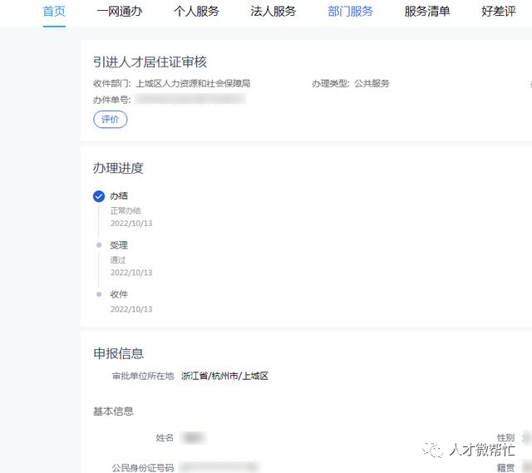Screen dimensions: 532x473
Task: Click the 正常办结 status text
Action: (126, 210)
